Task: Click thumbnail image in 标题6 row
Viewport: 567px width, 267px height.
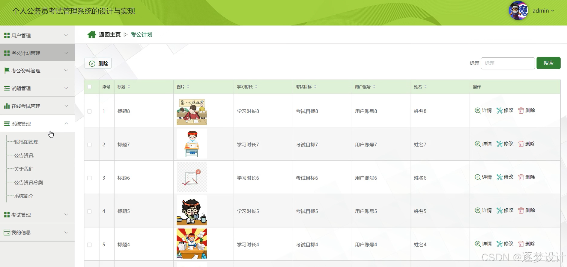Action: pyautogui.click(x=192, y=177)
